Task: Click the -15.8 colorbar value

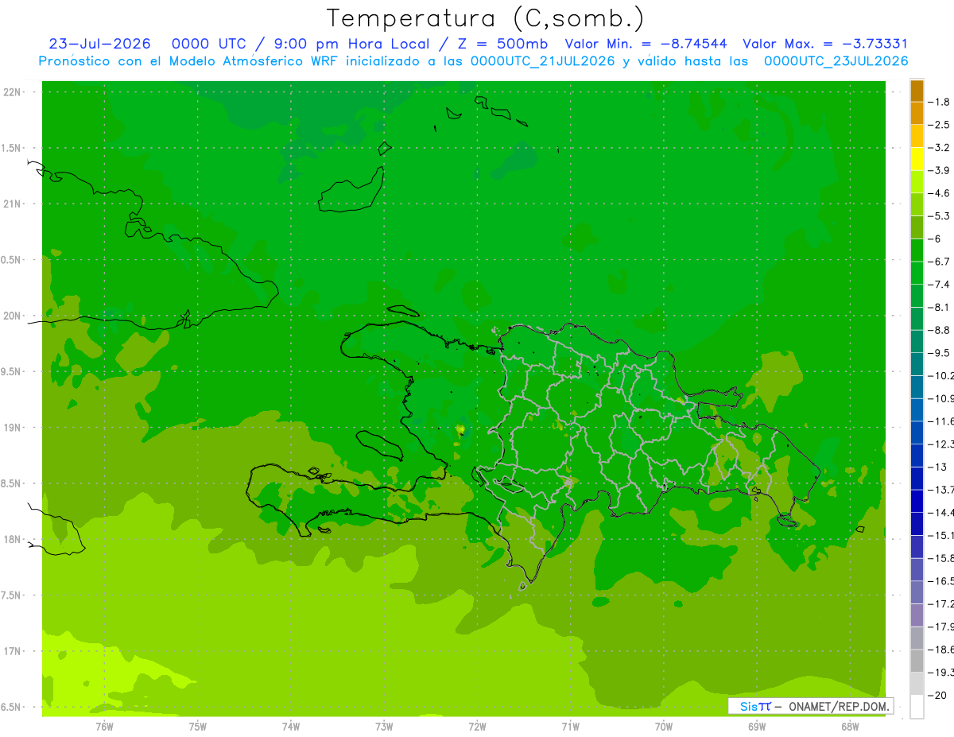Action: click(941, 558)
